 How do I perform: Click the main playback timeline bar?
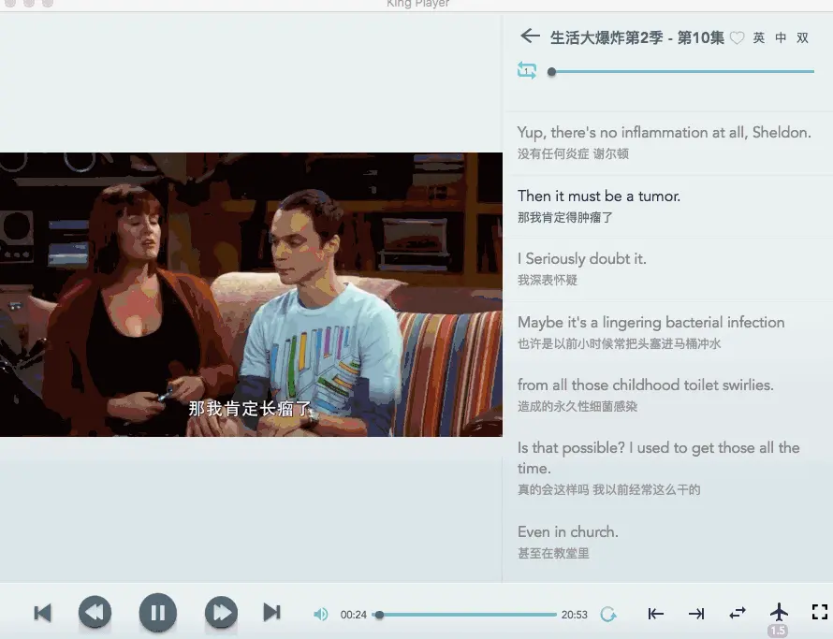click(465, 615)
